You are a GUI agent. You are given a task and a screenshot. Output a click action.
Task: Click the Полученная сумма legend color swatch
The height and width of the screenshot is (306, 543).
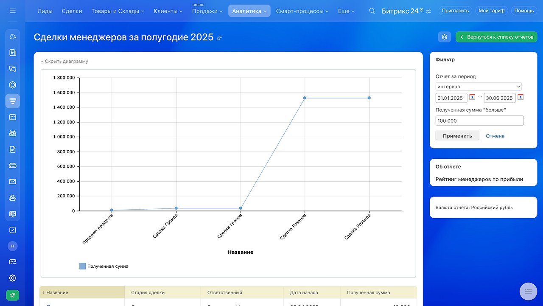coord(83,266)
